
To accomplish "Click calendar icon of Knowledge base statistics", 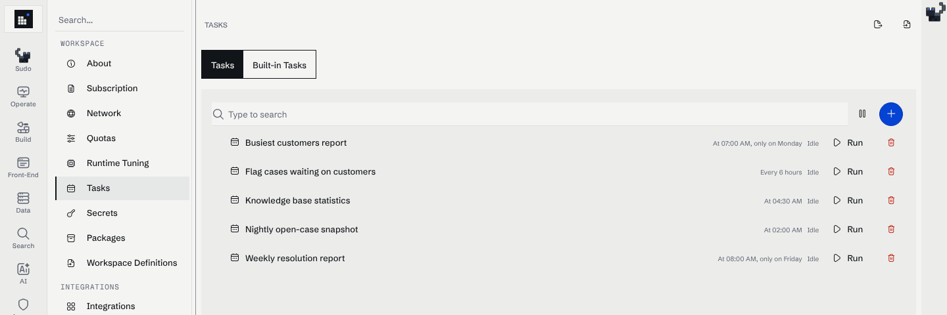I will (234, 200).
